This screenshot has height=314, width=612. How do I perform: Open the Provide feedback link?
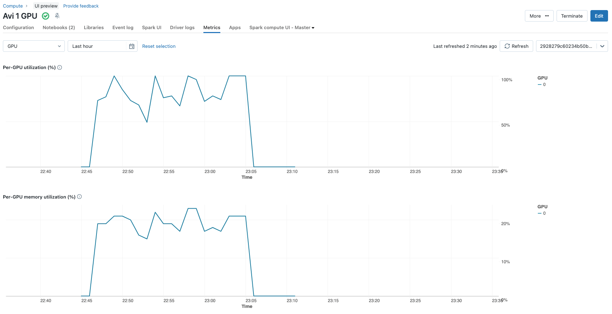coord(81,6)
